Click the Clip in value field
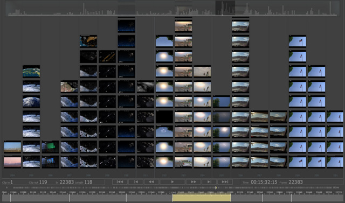Viewport: 345px width, 203px height. pyautogui.click(x=11, y=182)
